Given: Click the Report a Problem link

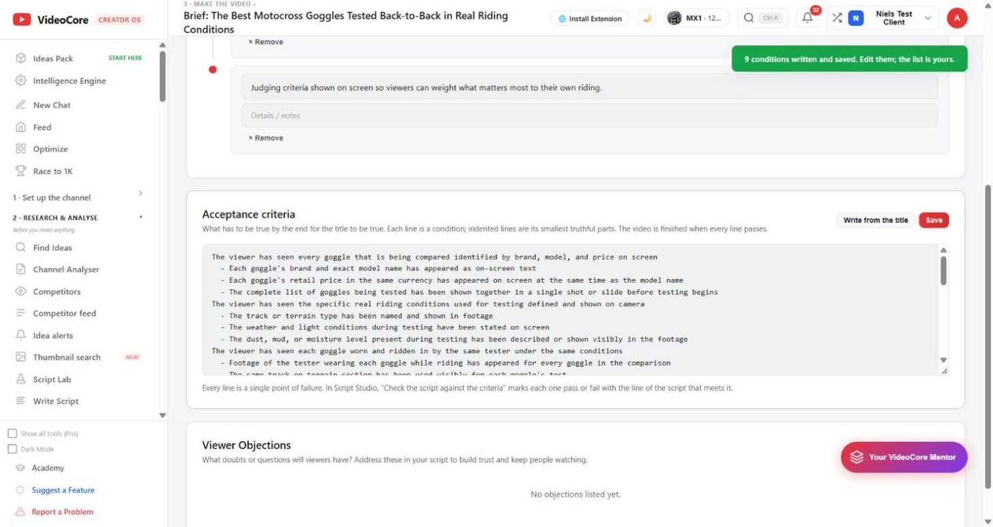Looking at the screenshot, I should click(62, 512).
